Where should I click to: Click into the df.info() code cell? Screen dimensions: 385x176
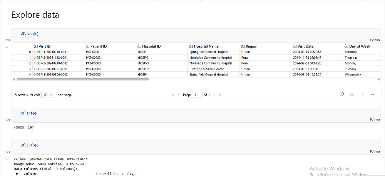point(192,145)
